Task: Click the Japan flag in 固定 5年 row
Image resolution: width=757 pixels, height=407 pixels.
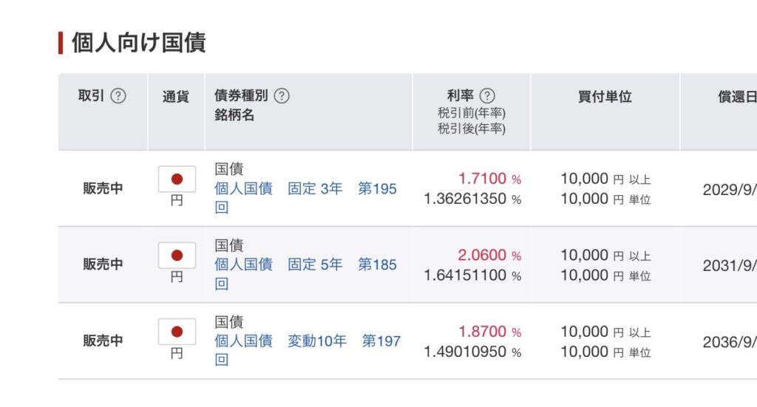Action: 177,255
